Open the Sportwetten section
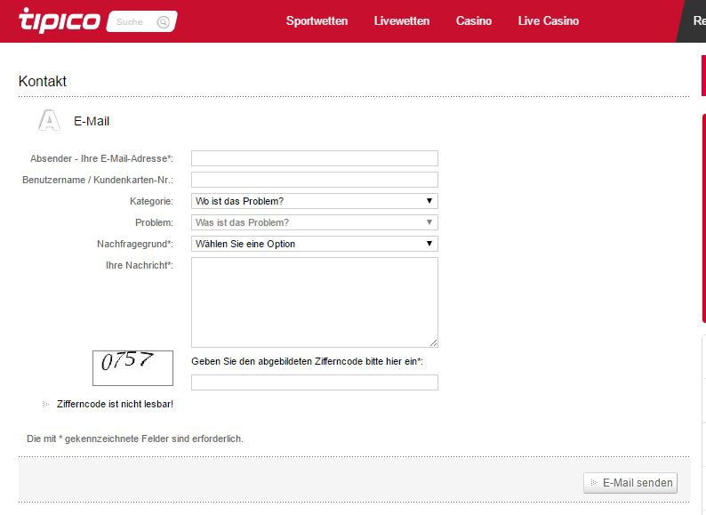Image resolution: width=706 pixels, height=515 pixels. 317,20
